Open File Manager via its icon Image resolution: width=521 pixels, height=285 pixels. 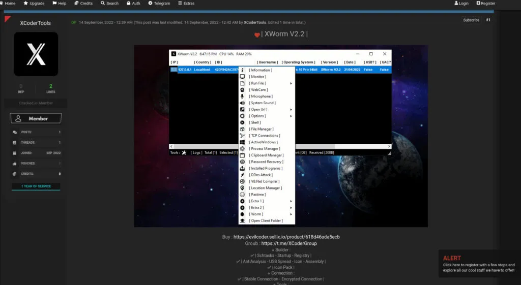(x=242, y=129)
